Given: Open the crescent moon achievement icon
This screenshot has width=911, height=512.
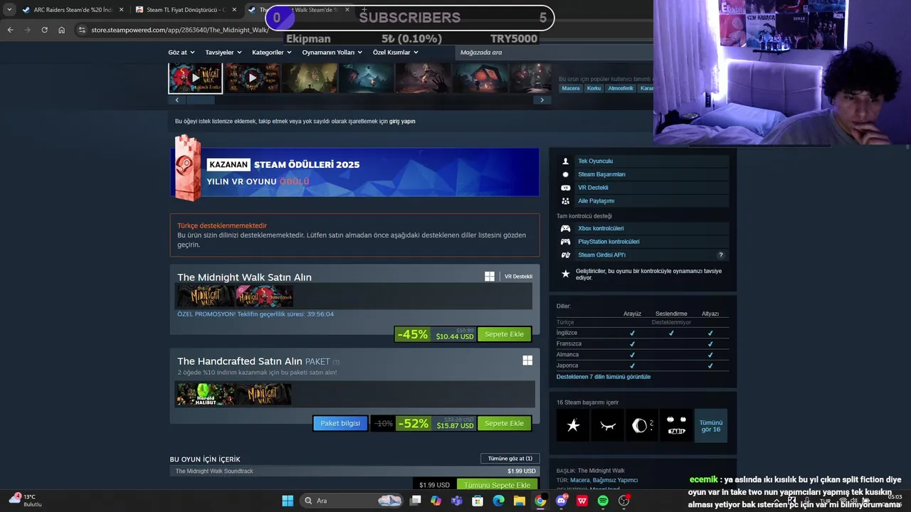Looking at the screenshot, I should click(641, 425).
